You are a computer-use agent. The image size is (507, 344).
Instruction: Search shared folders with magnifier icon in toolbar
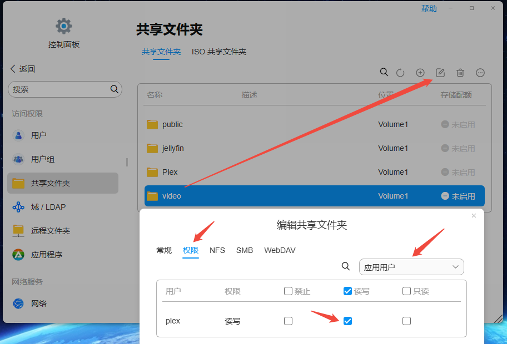(384, 72)
